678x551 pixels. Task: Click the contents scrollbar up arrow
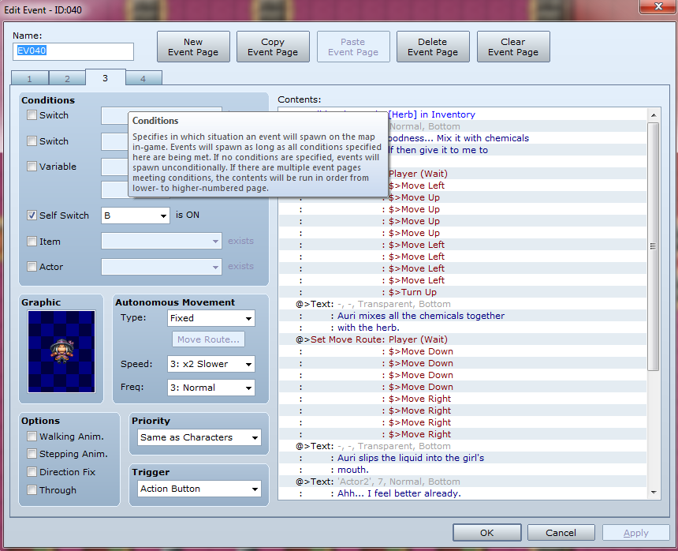click(654, 114)
